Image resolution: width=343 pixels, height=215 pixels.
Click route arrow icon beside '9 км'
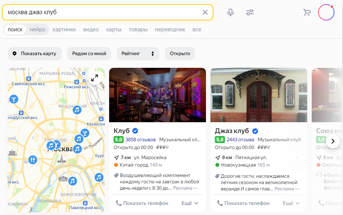pyautogui.click(x=217, y=158)
